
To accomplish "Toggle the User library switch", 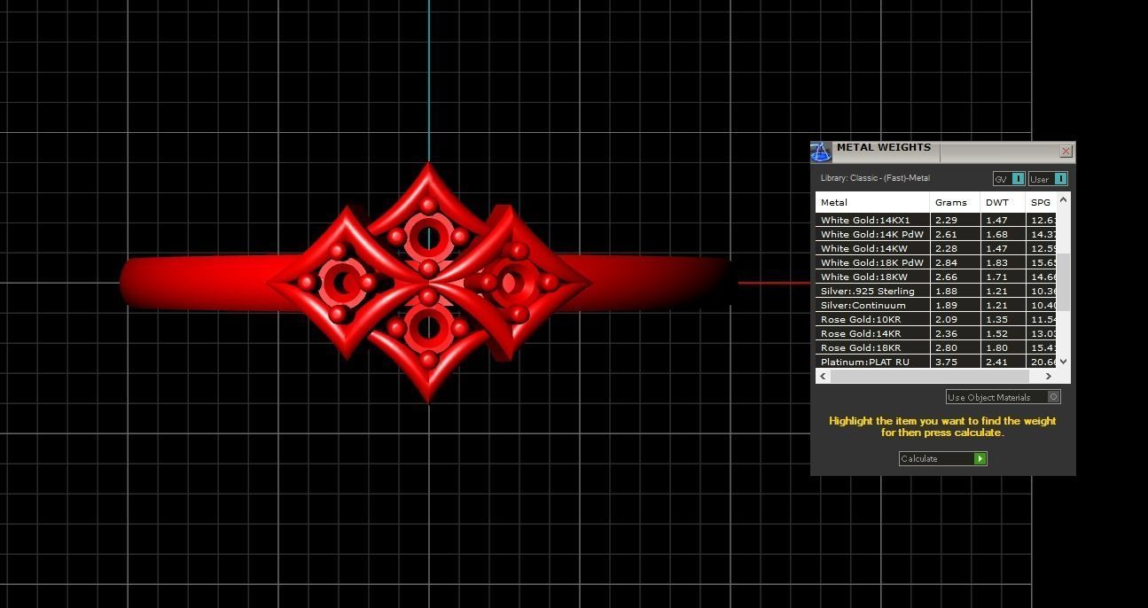I will click(1048, 179).
